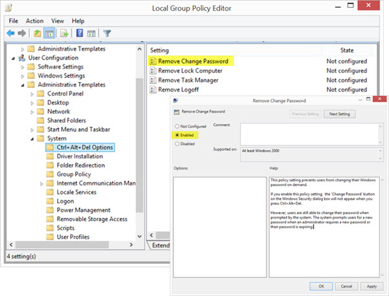Click the Logon folder icon
This screenshot has width=389, height=296.
[50, 201]
